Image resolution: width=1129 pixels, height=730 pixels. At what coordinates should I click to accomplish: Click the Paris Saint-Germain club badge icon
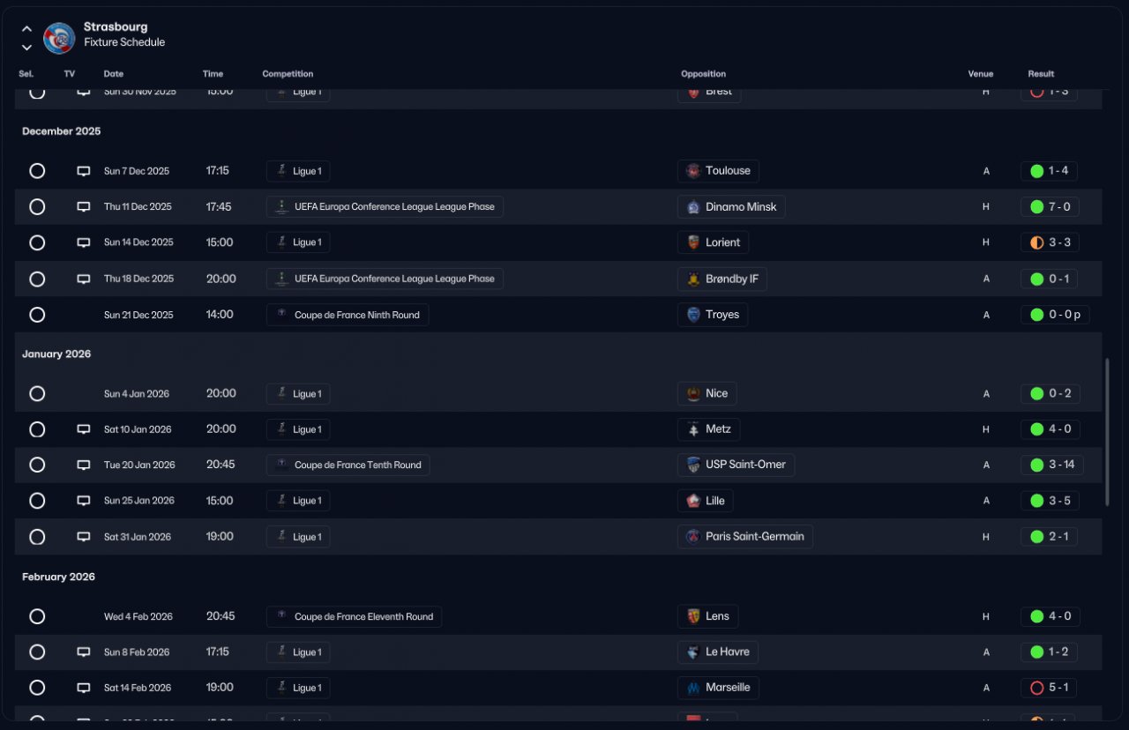click(693, 537)
